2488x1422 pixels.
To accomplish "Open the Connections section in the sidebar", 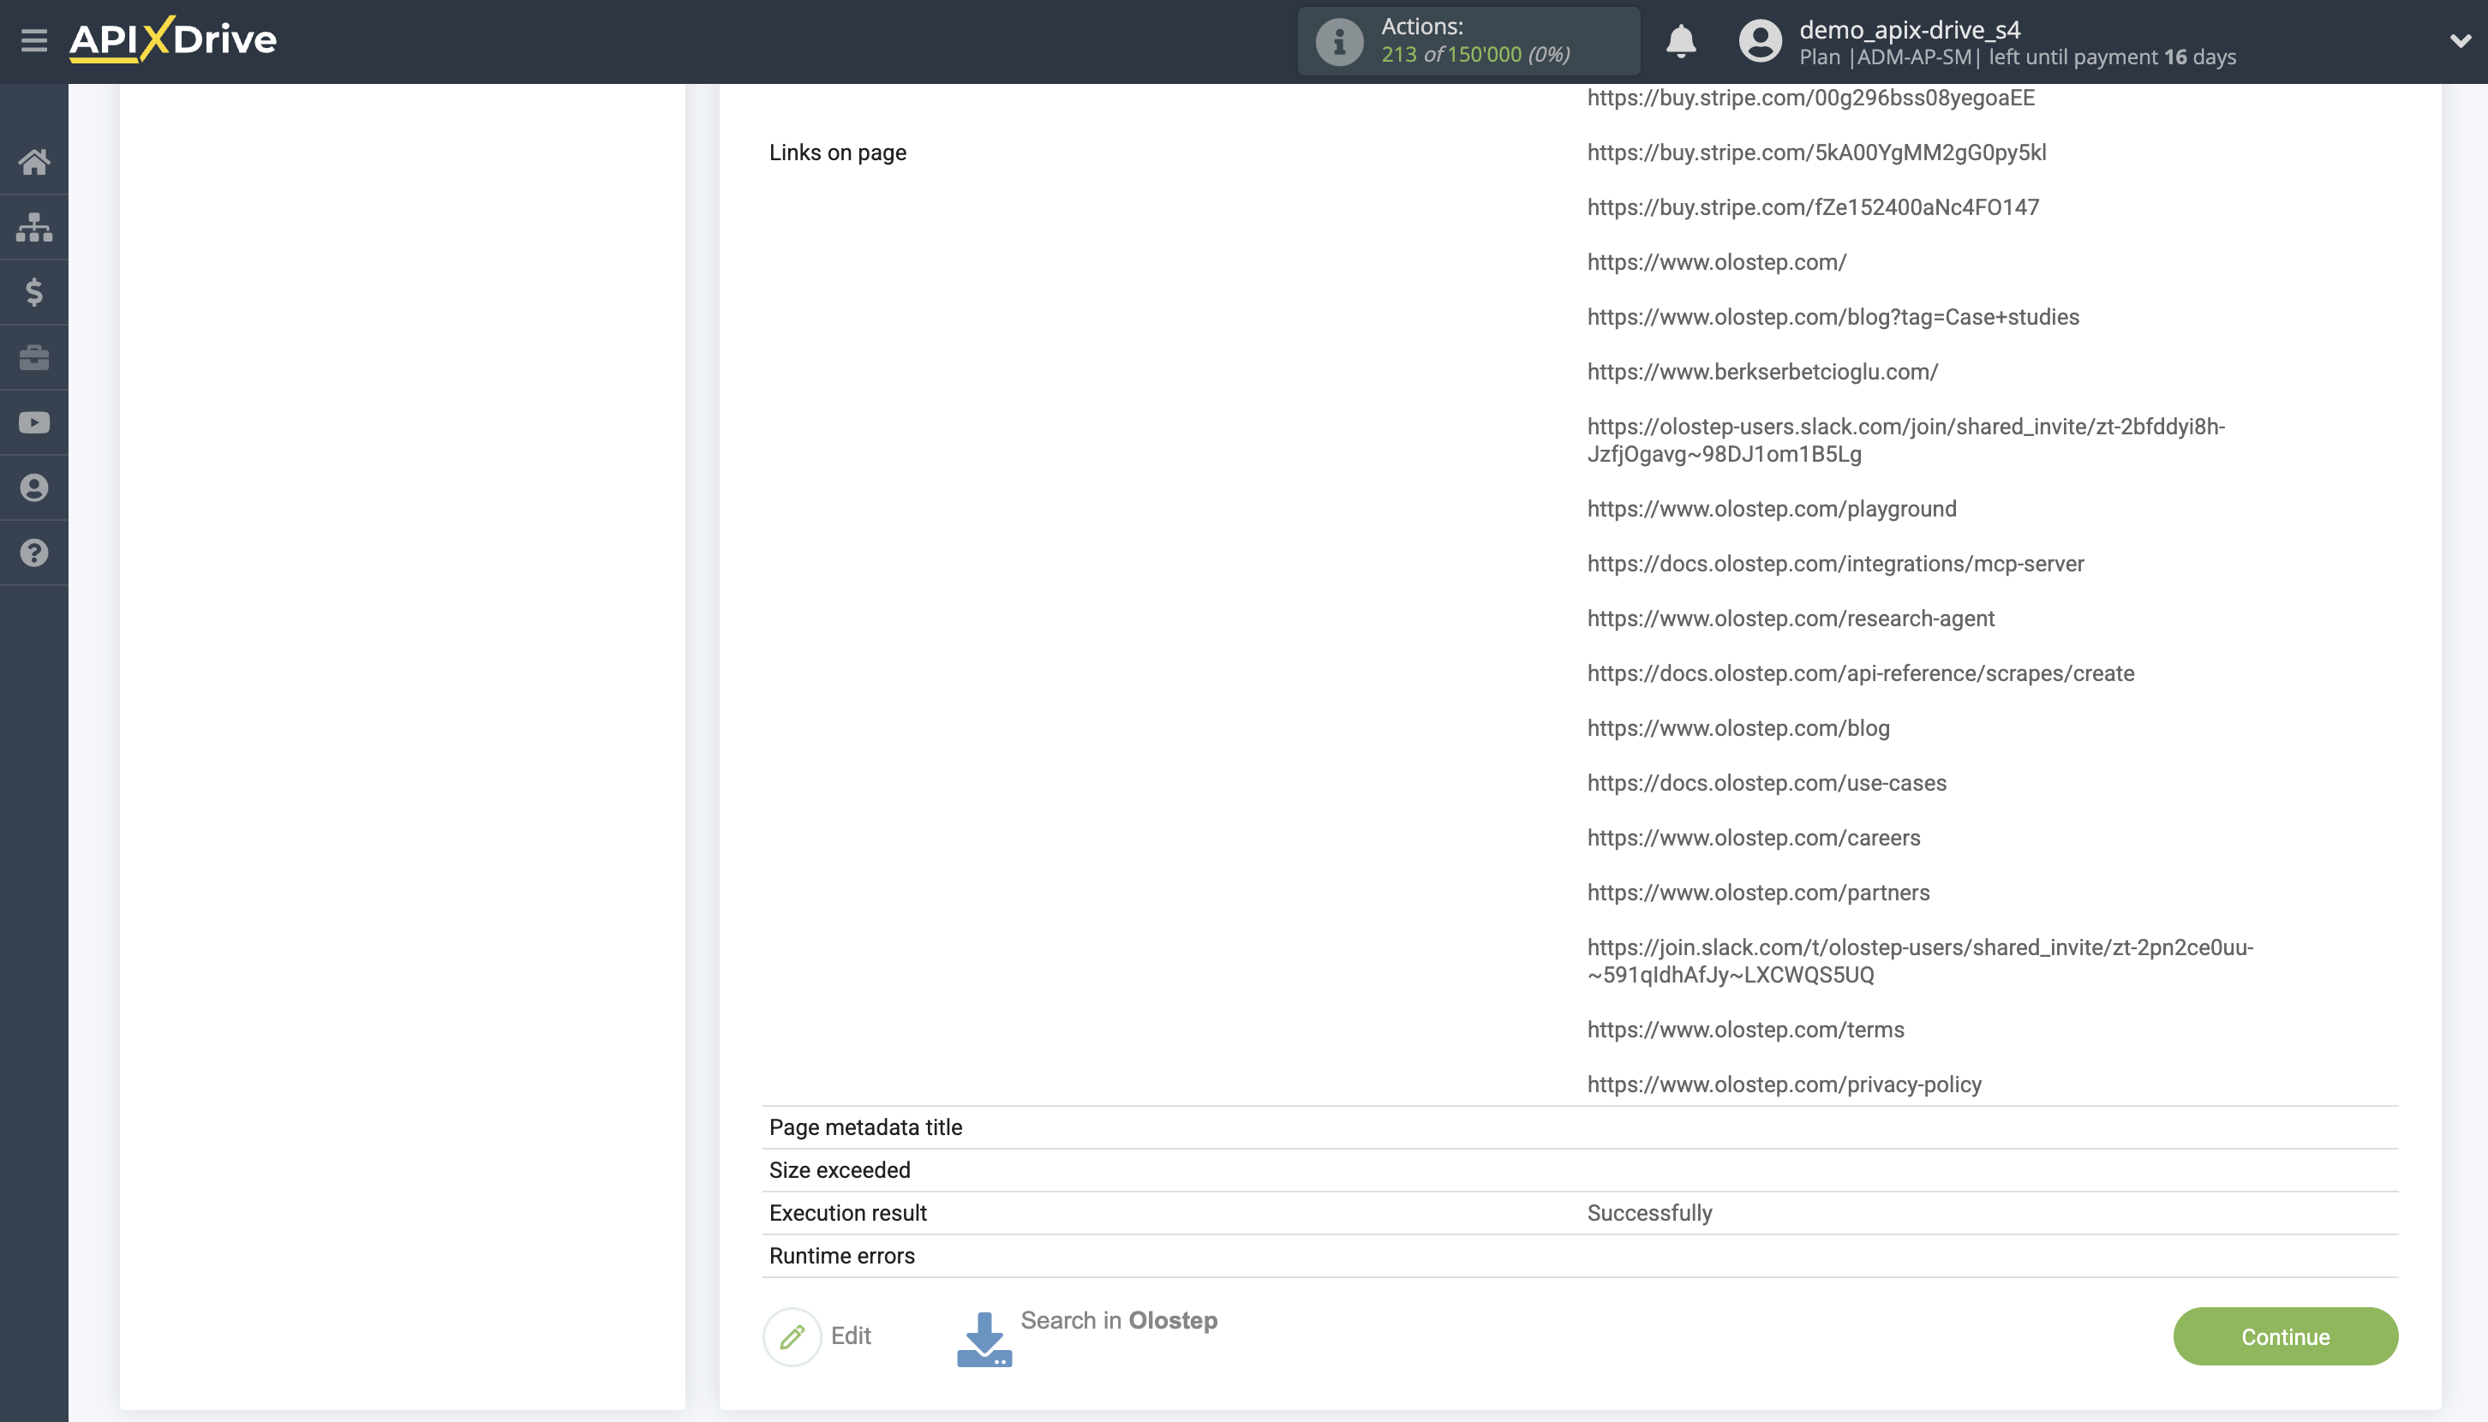I will [34, 227].
